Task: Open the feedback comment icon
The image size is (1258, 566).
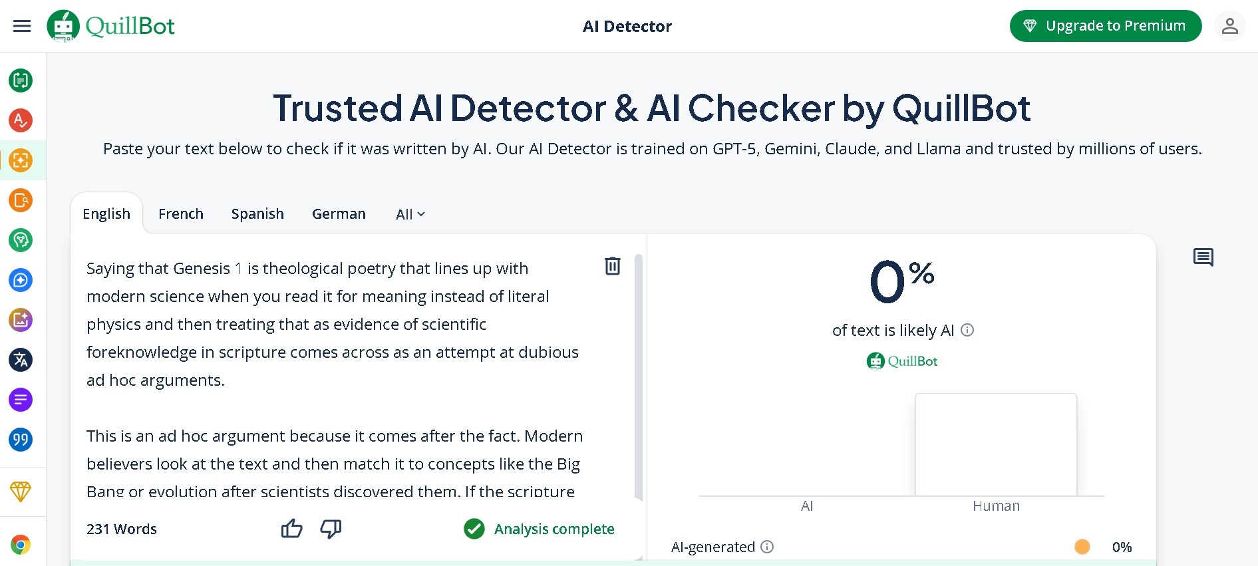Action: [x=1203, y=257]
